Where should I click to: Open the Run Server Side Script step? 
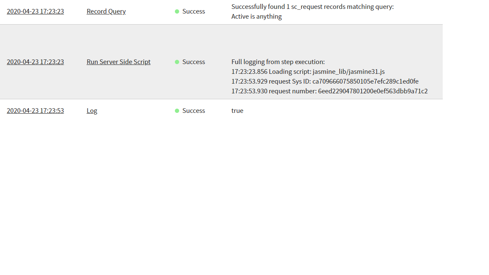click(118, 62)
